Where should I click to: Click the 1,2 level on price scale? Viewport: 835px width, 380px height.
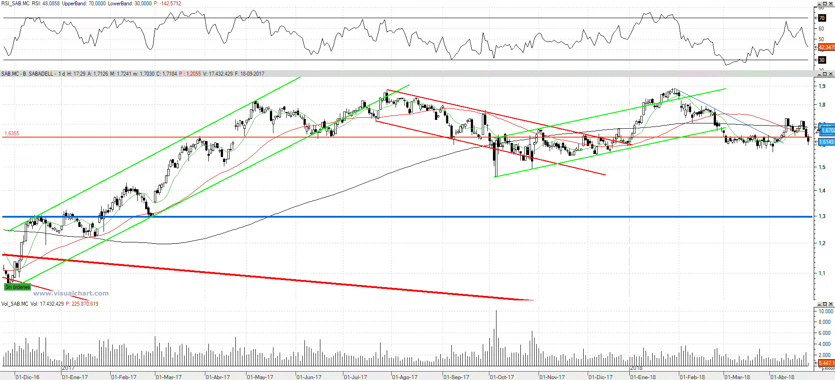tap(822, 243)
